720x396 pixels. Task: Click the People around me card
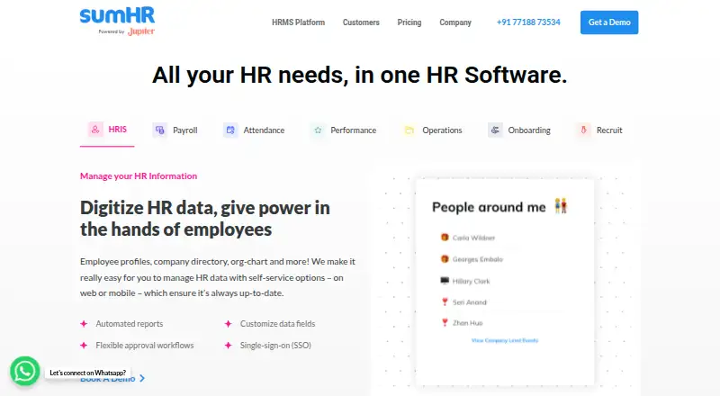click(x=505, y=281)
